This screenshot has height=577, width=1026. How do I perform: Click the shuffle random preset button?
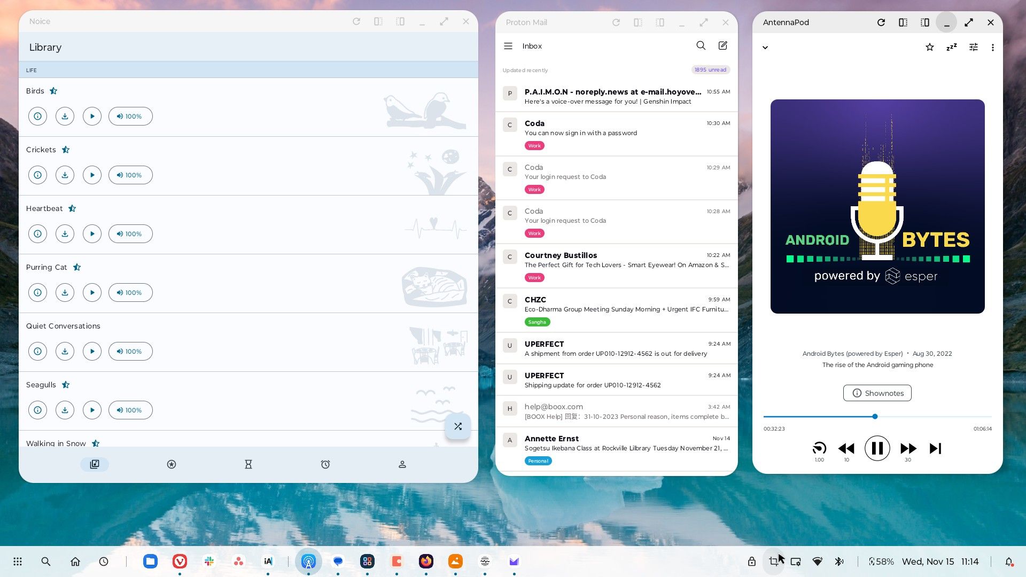coord(458,426)
